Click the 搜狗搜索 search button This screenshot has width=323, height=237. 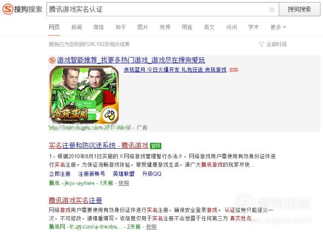299,9
